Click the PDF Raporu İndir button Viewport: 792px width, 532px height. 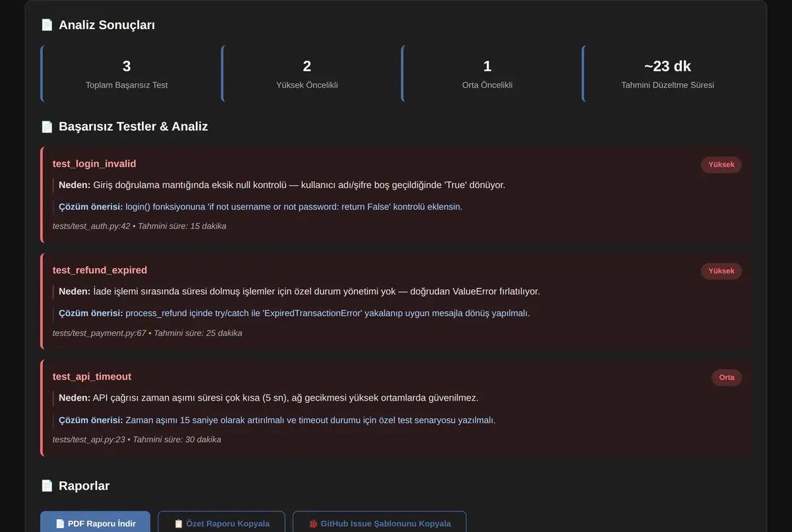tap(95, 523)
